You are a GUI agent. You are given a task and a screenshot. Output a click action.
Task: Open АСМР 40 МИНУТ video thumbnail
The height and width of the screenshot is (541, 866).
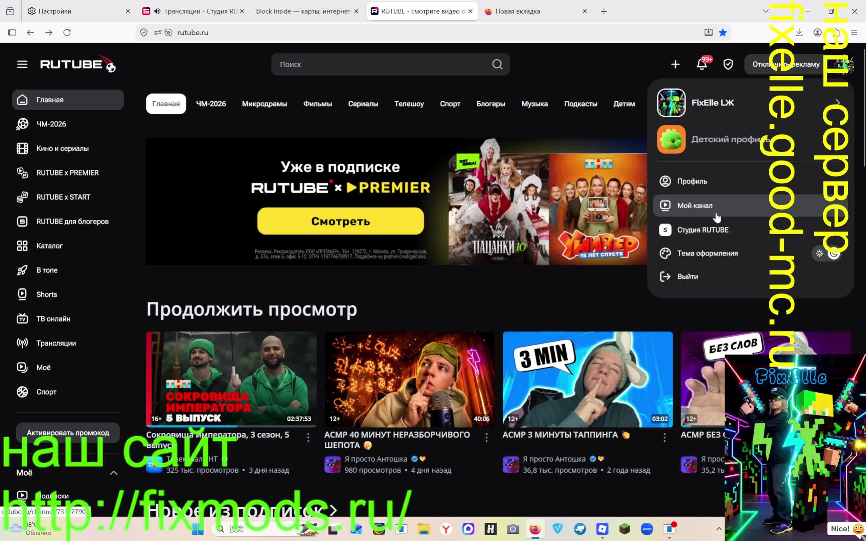click(x=409, y=379)
